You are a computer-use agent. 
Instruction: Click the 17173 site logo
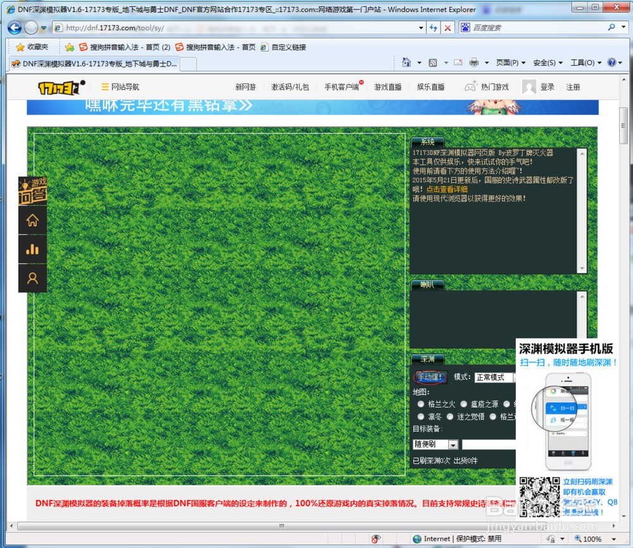pos(62,87)
